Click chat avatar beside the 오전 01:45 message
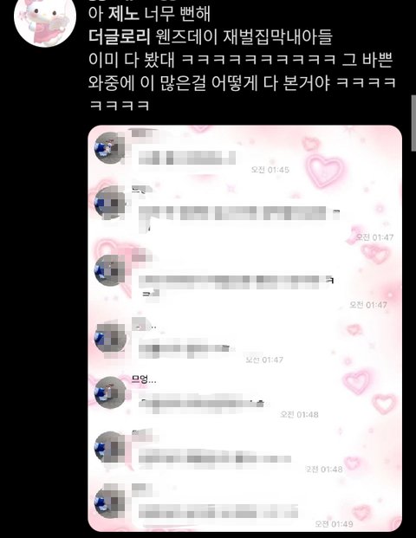The image size is (416, 538). pos(110,147)
